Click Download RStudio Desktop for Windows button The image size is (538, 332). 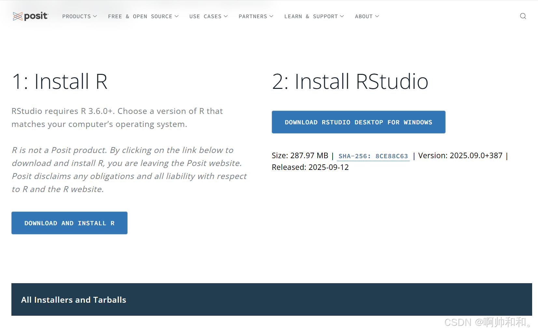click(358, 122)
